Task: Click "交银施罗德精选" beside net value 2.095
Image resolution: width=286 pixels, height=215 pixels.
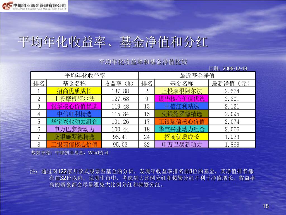Action: (182, 114)
